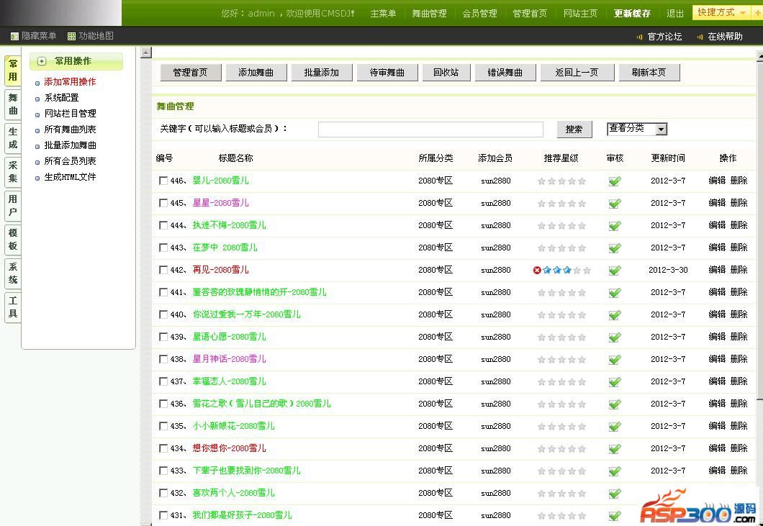Focus the keyword search input field
This screenshot has width=763, height=526.
point(430,130)
